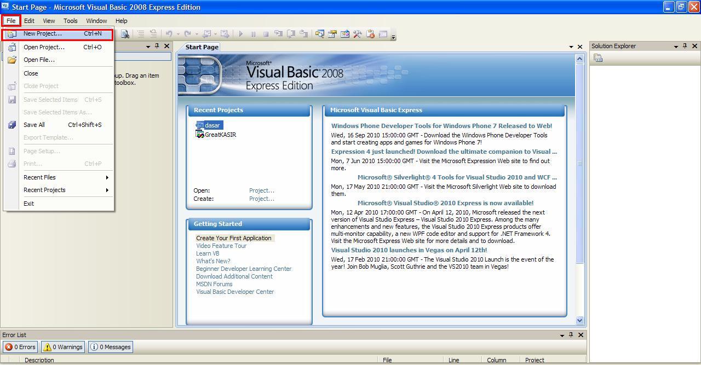
Task: Open toolbar options overflow arrow
Action: (393, 37)
